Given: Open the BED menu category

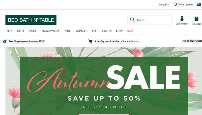Looking at the screenshot, I should [9, 31].
